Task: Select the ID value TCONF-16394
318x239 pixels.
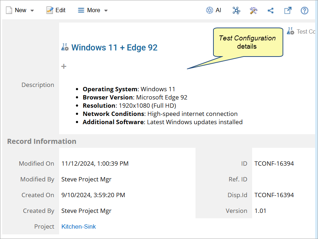Action: click(274, 164)
